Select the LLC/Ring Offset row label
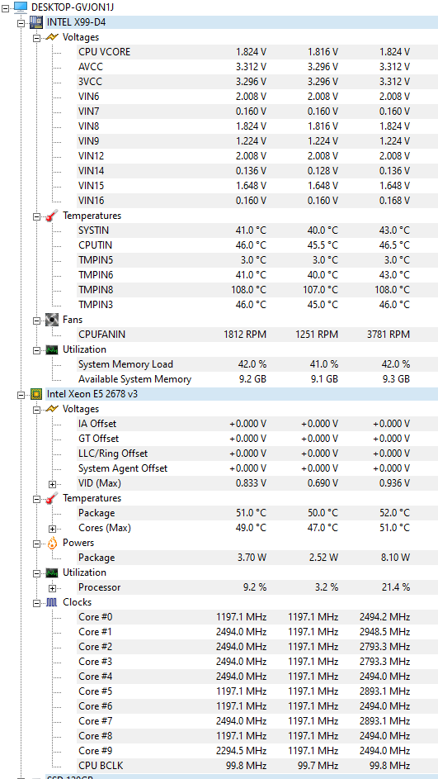This screenshot has width=438, height=779. pyautogui.click(x=113, y=454)
